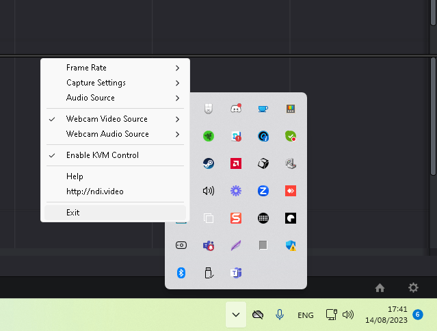Click Safely Remove Hardware USB icon
437x331 pixels.
point(209,273)
